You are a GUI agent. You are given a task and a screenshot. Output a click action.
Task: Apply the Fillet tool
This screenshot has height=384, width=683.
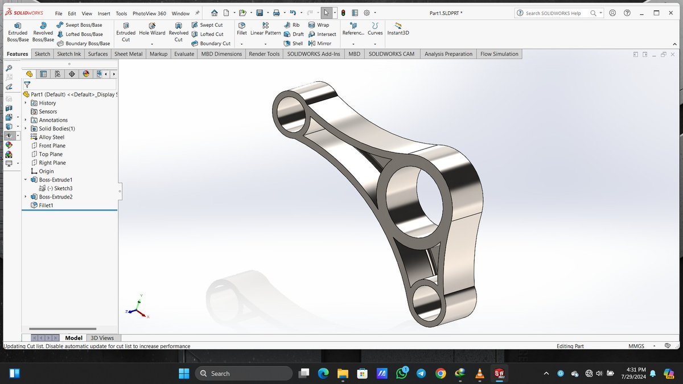point(242,29)
